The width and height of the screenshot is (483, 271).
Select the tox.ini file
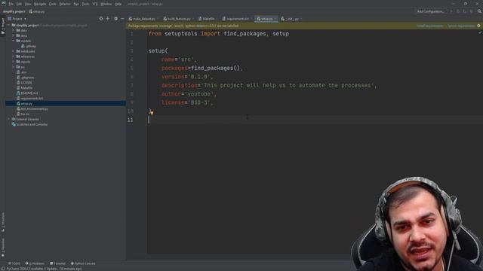coord(23,114)
